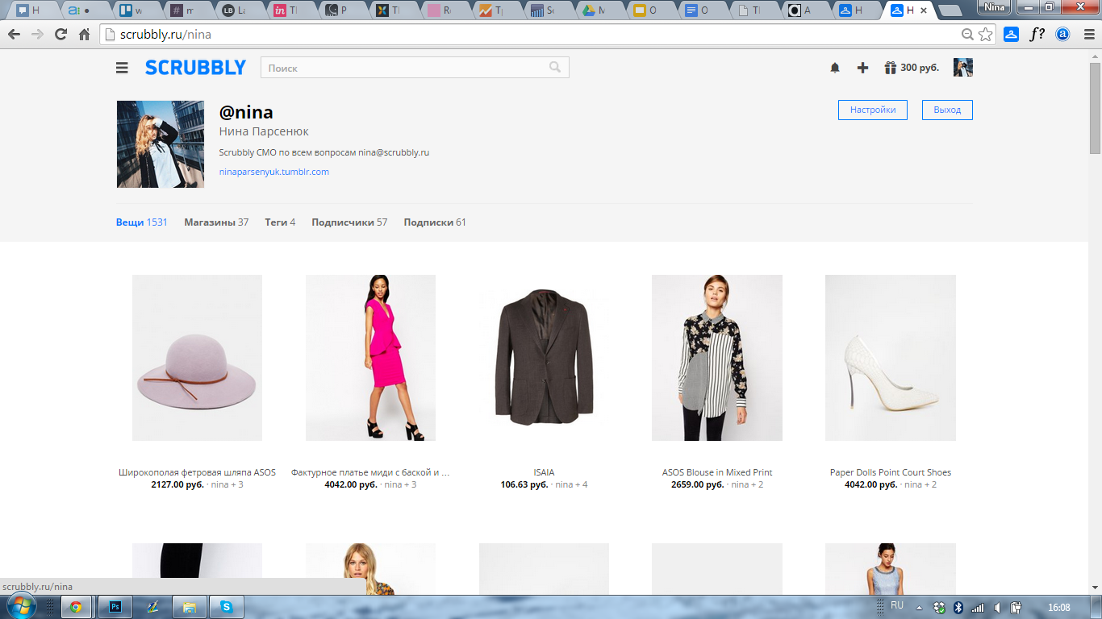Reload the page
This screenshot has height=619, width=1102.
61,35
